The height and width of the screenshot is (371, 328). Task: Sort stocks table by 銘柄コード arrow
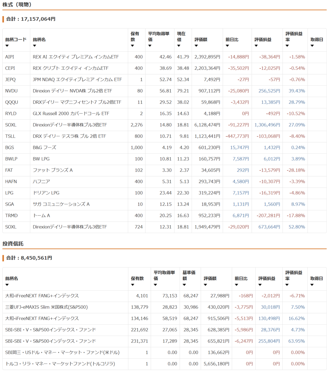7,46
